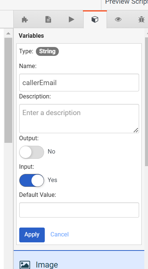The image size is (148, 269).
Task: Click the left scrollbar up arrow
Action: 8,33
